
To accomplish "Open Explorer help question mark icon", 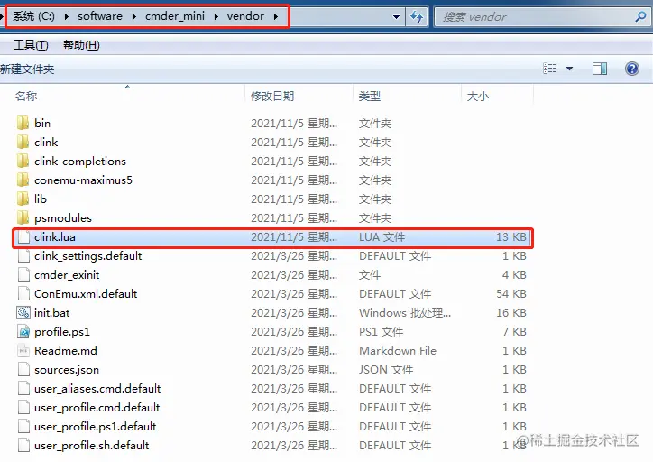I will click(x=631, y=69).
